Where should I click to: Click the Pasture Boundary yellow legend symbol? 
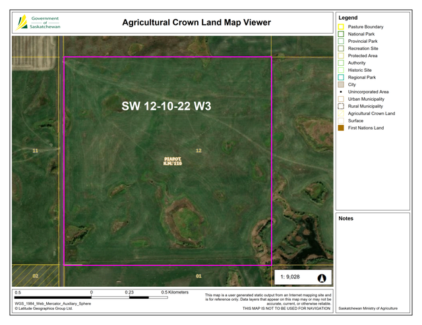(341, 26)
